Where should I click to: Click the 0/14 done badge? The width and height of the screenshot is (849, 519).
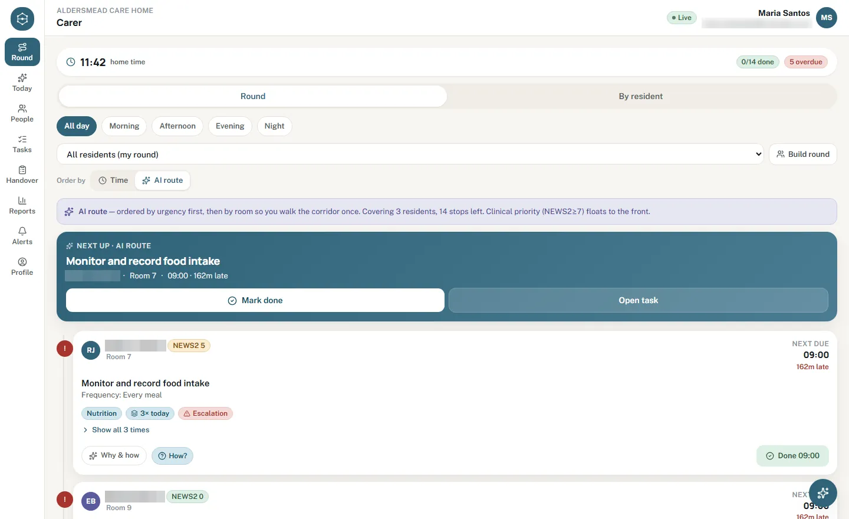coord(758,62)
